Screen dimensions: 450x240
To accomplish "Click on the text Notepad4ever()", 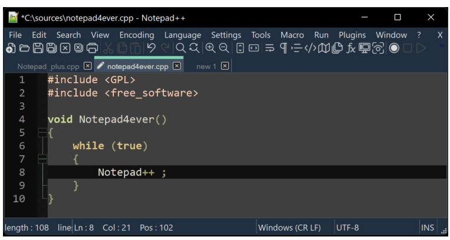I will 123,120.
